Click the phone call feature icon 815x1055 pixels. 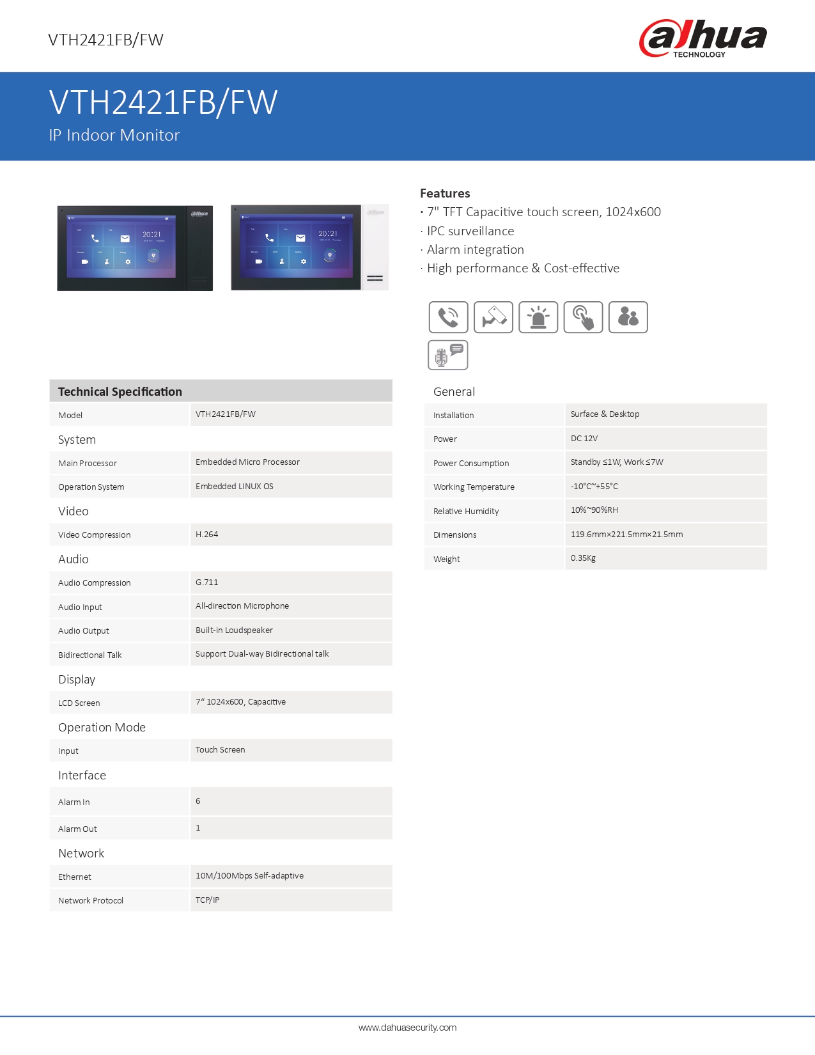(448, 317)
